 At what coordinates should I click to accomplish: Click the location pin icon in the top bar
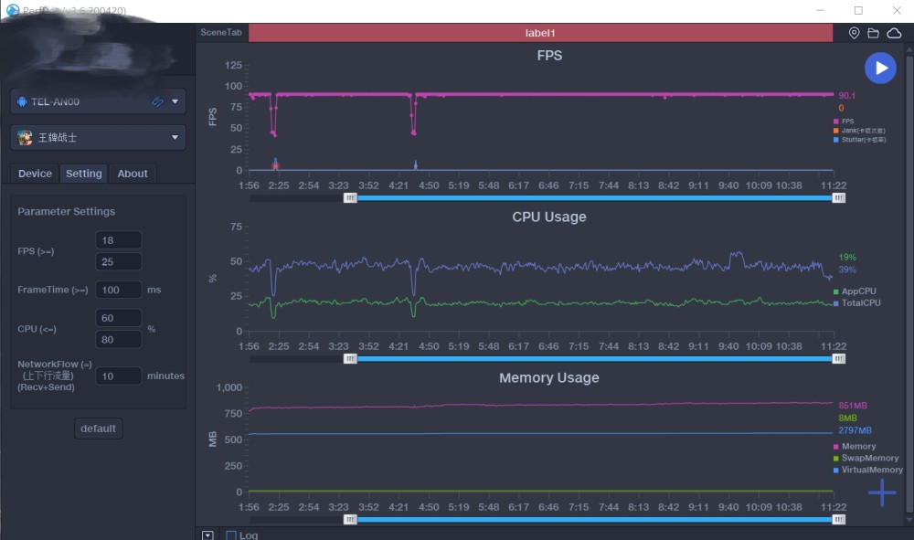point(854,33)
